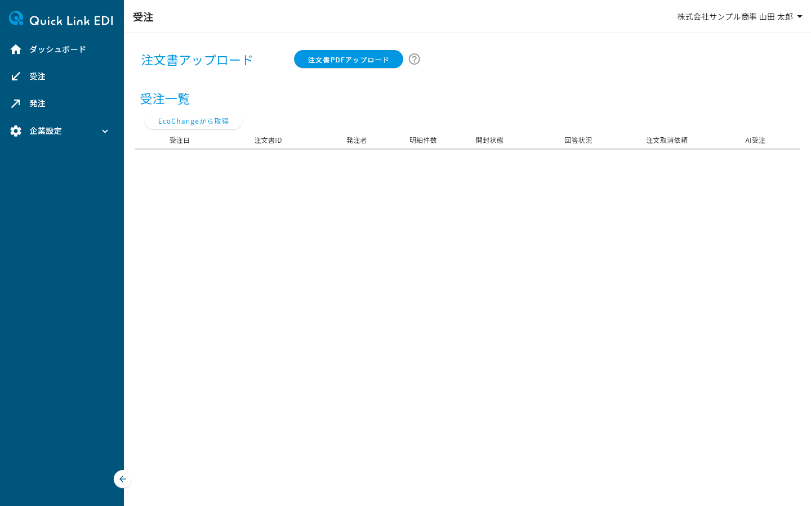Open the 発注 sidebar menu item
Viewport: 811px width, 506px height.
tap(62, 103)
